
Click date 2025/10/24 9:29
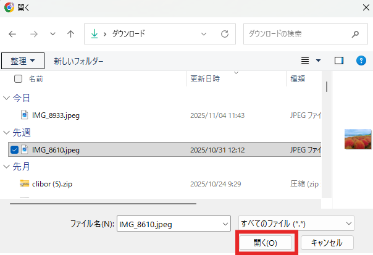click(x=216, y=184)
